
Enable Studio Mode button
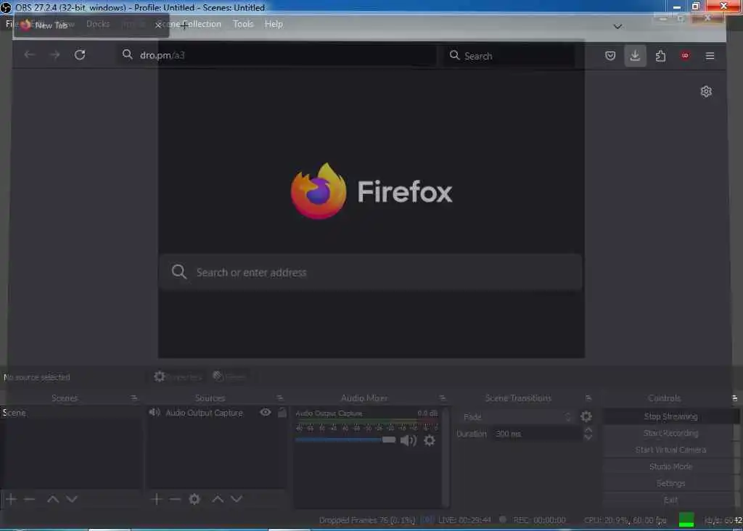[670, 466]
